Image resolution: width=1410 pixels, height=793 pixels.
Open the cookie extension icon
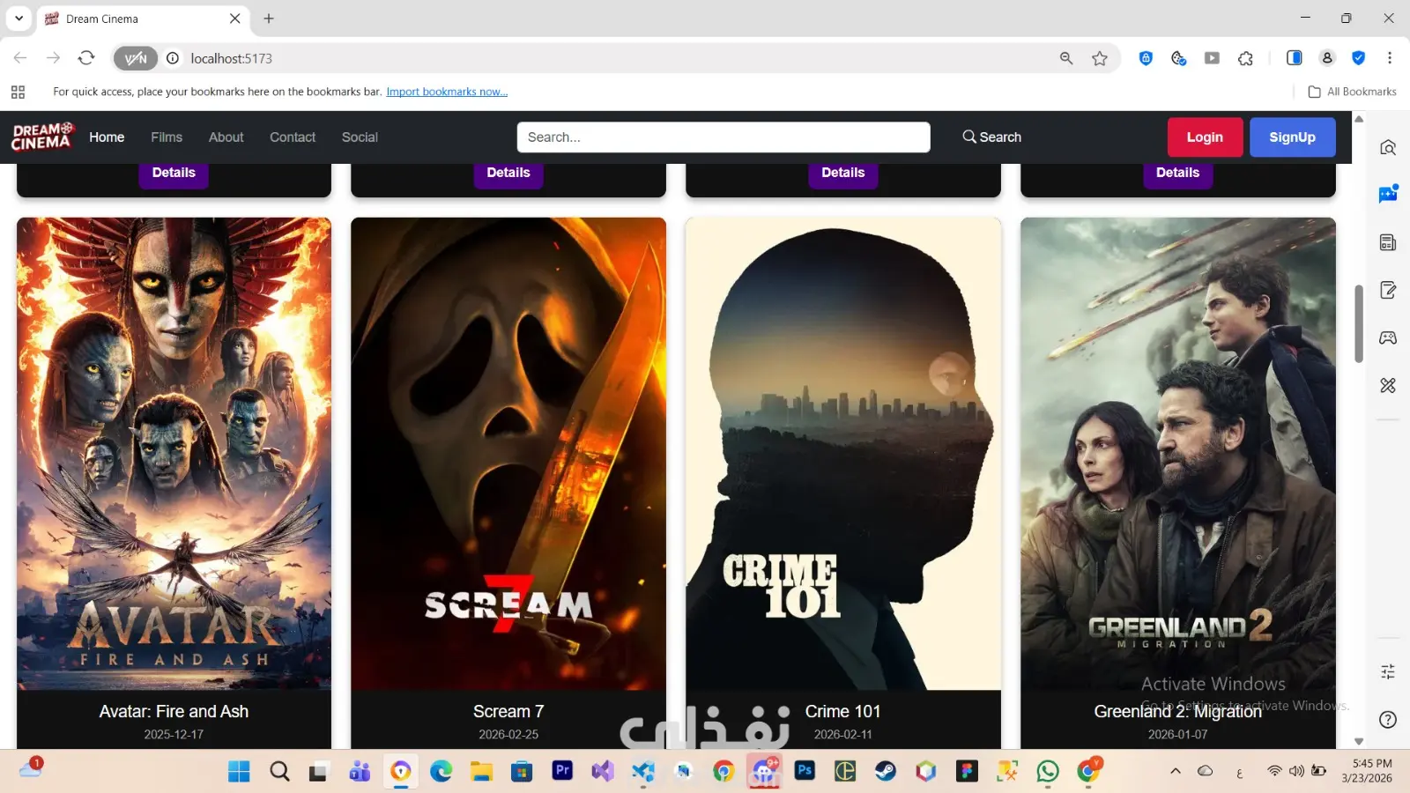(x=1178, y=58)
